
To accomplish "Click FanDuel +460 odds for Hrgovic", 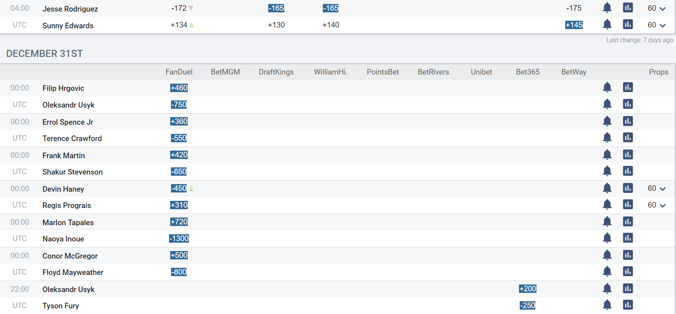I will pos(179,88).
